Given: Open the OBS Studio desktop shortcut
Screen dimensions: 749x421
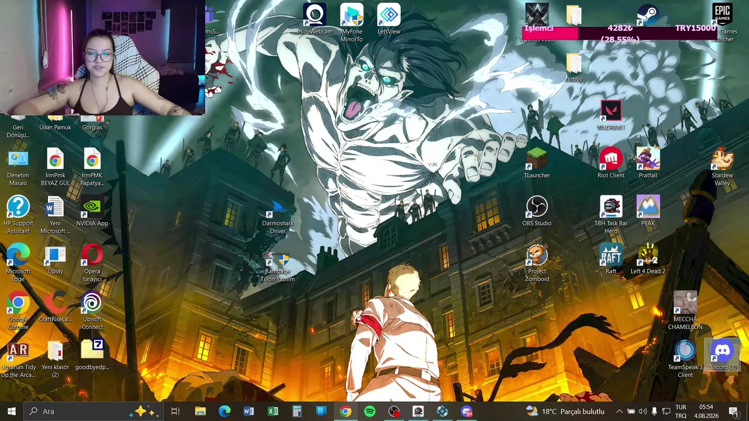Looking at the screenshot, I should [x=537, y=212].
